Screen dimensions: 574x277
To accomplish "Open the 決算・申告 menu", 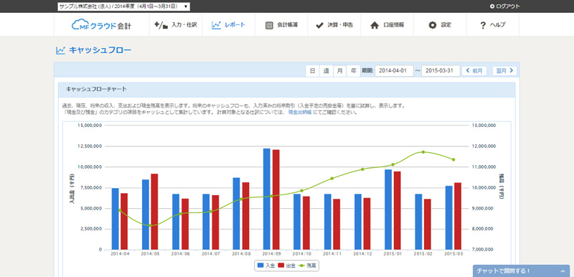I will [x=334, y=25].
